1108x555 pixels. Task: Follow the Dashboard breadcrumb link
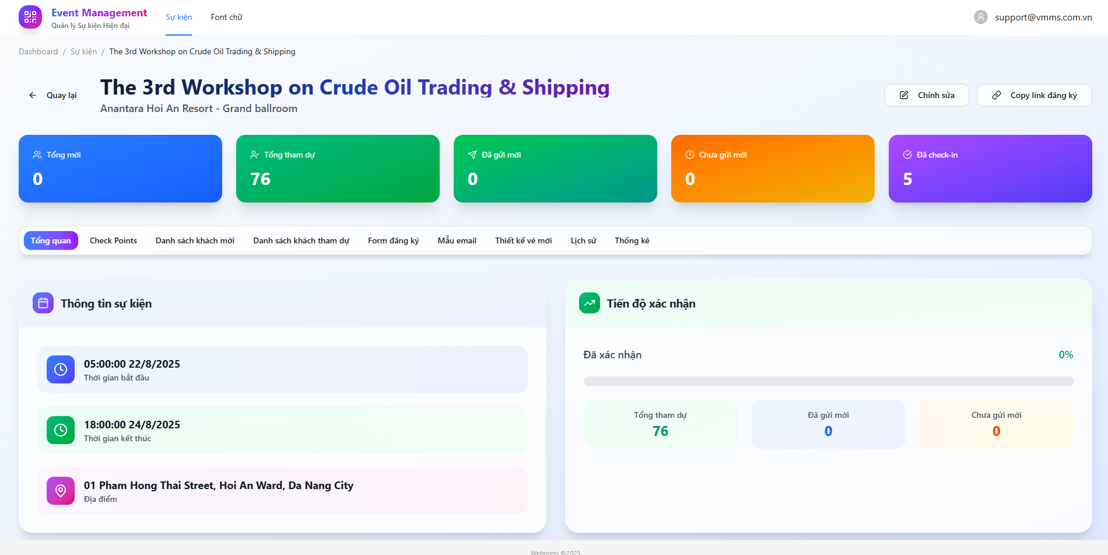(x=38, y=51)
